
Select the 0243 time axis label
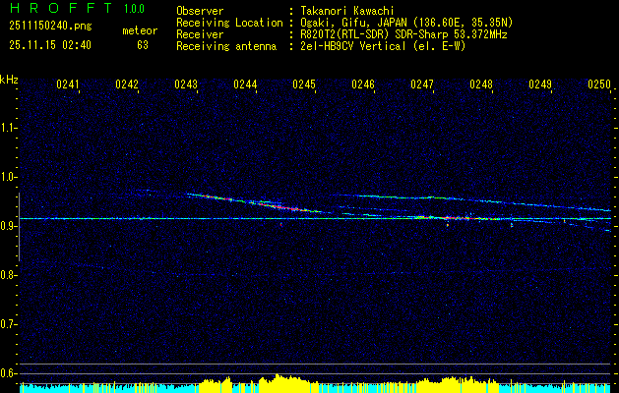[x=186, y=85]
